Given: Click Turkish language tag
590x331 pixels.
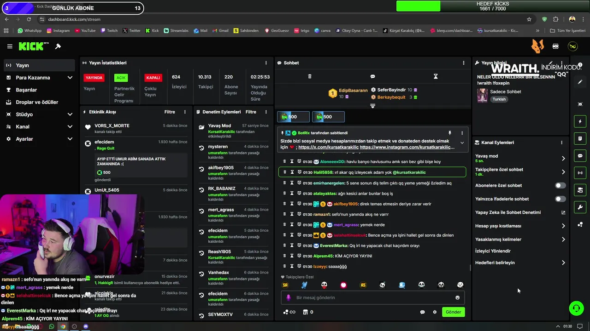Looking at the screenshot, I should (x=499, y=99).
